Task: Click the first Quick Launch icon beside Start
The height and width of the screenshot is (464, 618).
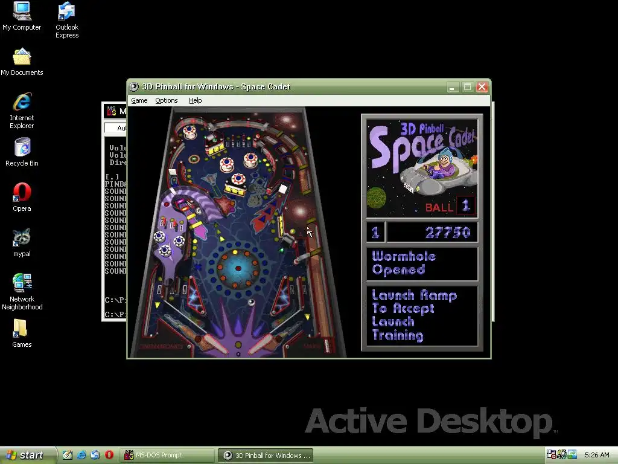Action: pyautogui.click(x=68, y=455)
